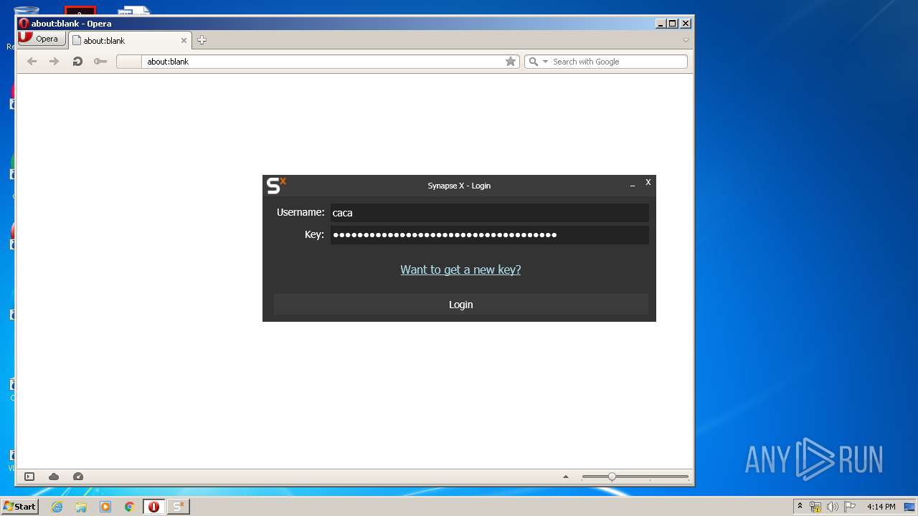
Task: Open Windows Explorer from the taskbar
Action: (x=81, y=507)
